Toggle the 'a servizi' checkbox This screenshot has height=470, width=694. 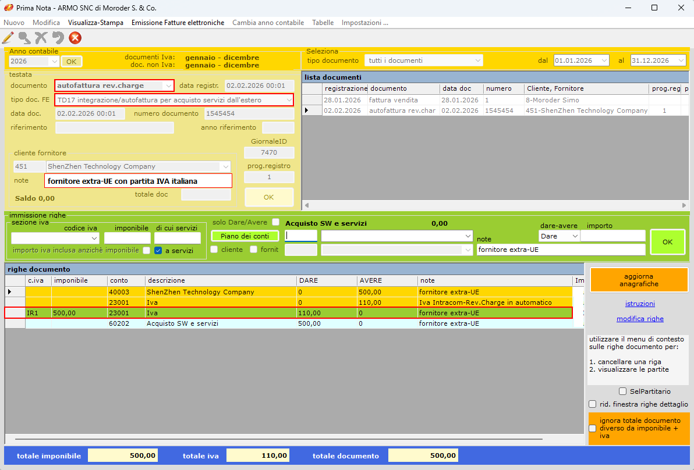click(x=158, y=250)
